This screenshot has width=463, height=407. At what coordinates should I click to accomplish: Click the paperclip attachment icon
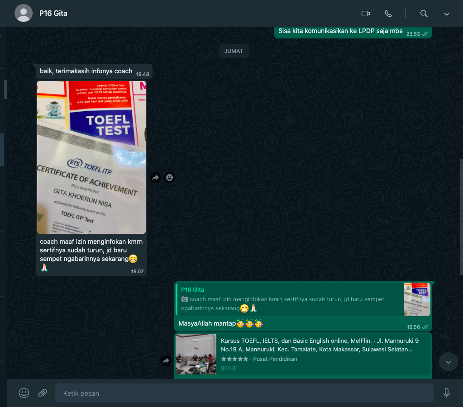(x=43, y=393)
